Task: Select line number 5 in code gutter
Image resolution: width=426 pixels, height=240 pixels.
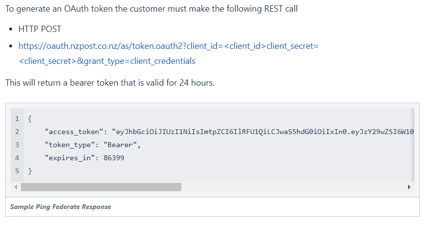Action: point(17,171)
